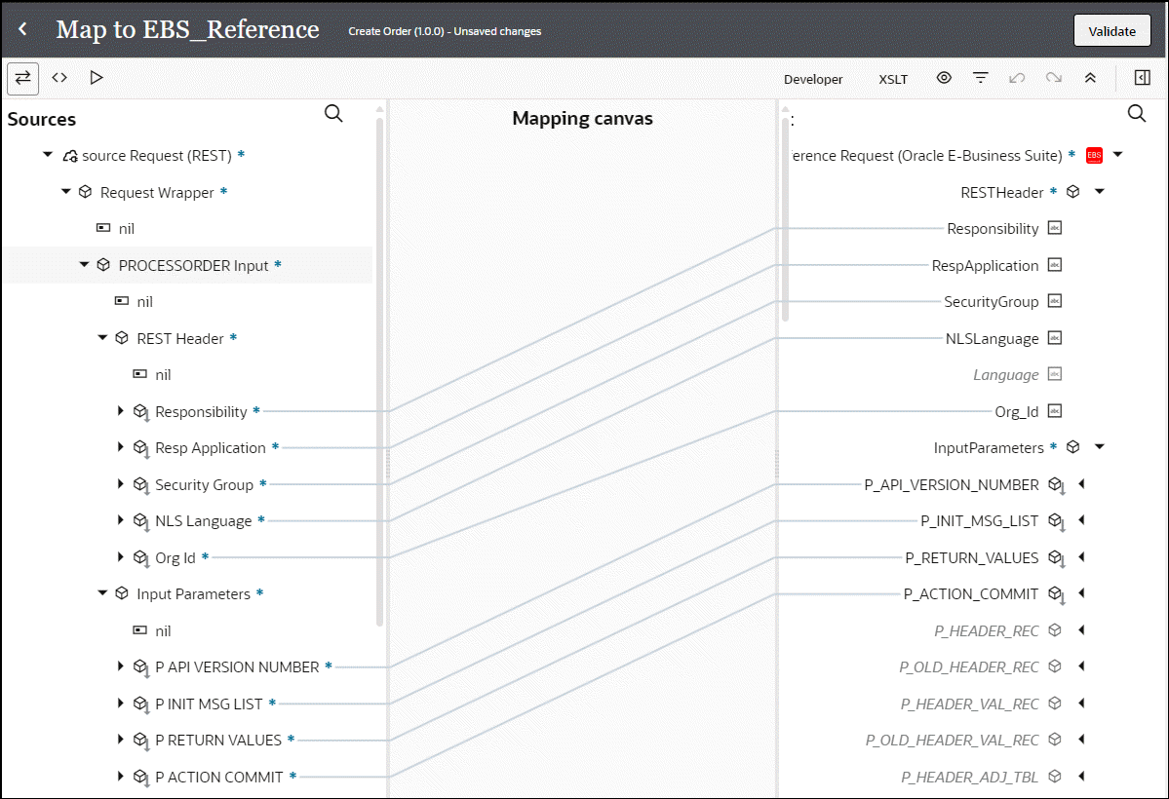Collapse the Request Wrapper node
This screenshot has height=799, width=1169.
65,192
